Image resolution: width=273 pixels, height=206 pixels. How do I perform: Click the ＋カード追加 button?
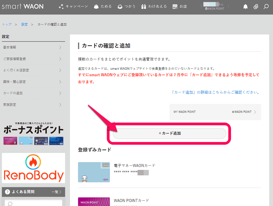pos(170,133)
